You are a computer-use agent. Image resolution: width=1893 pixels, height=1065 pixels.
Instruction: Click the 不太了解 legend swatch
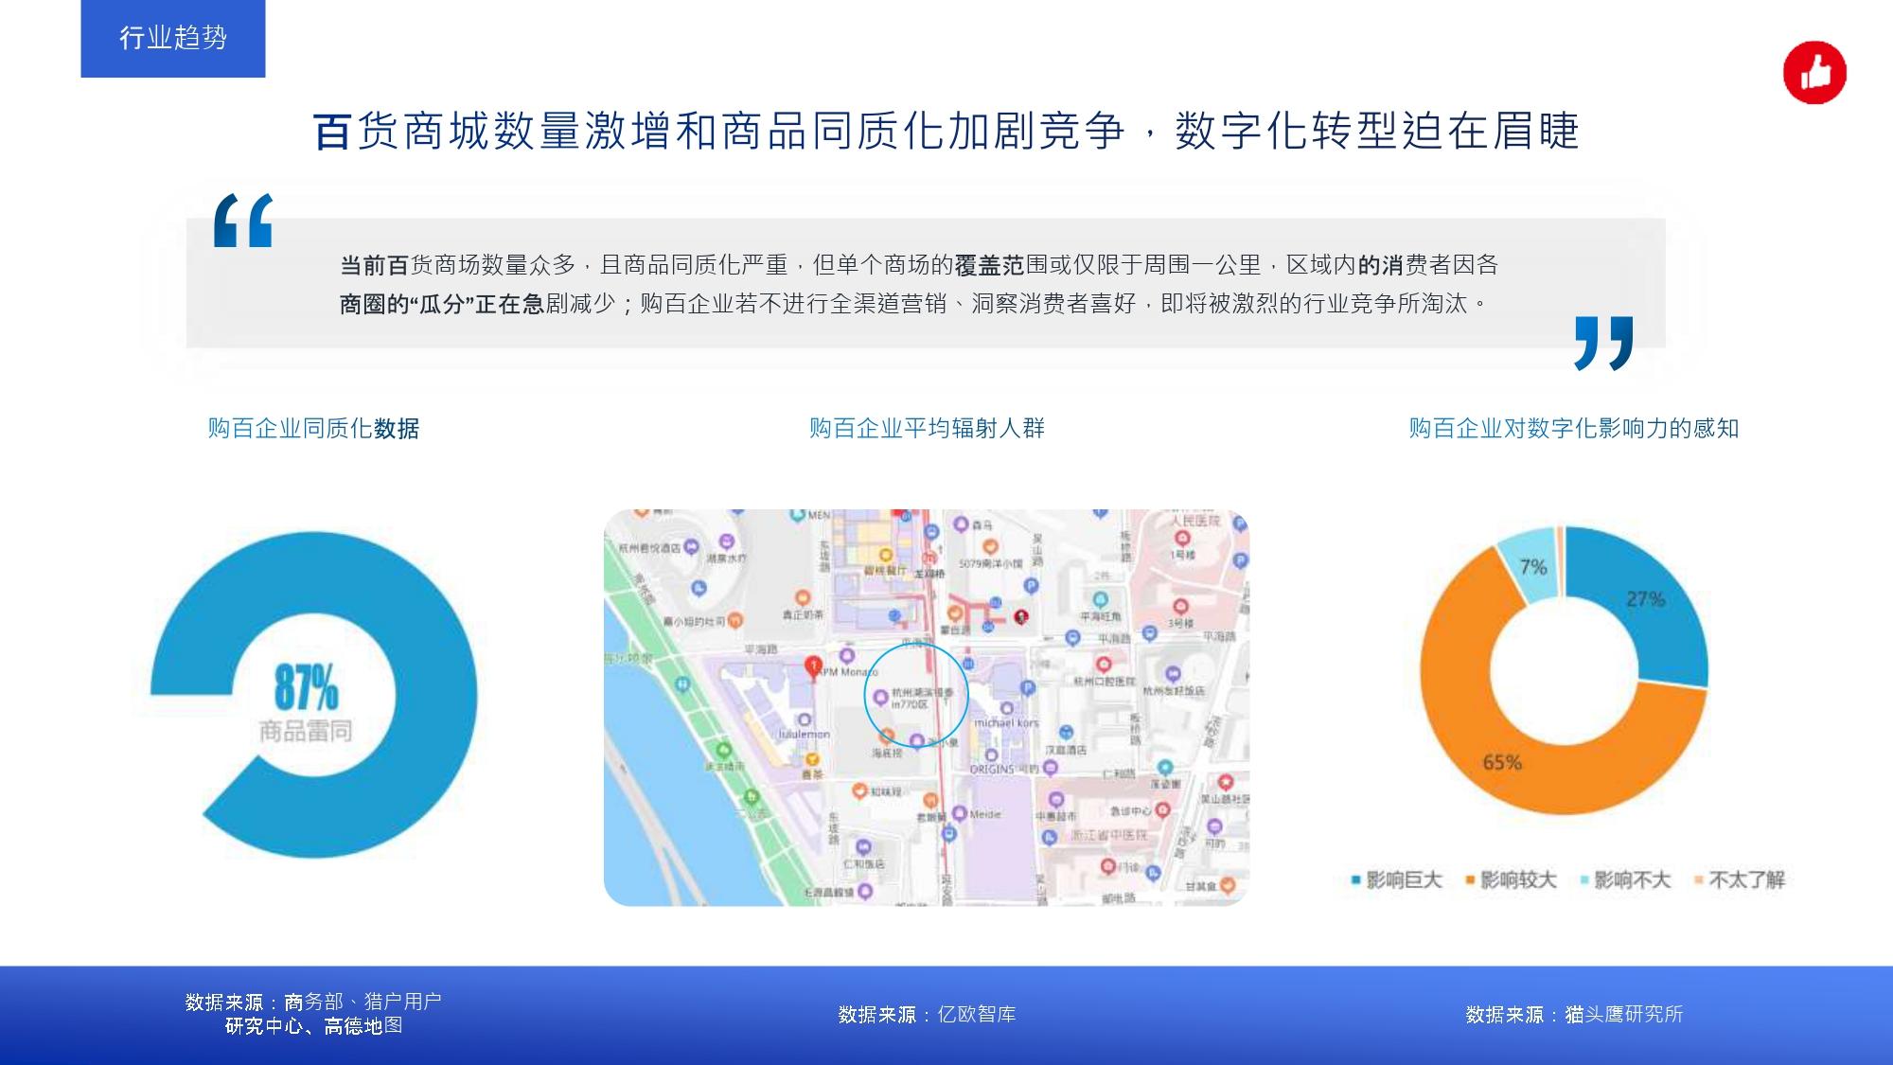(x=1699, y=880)
